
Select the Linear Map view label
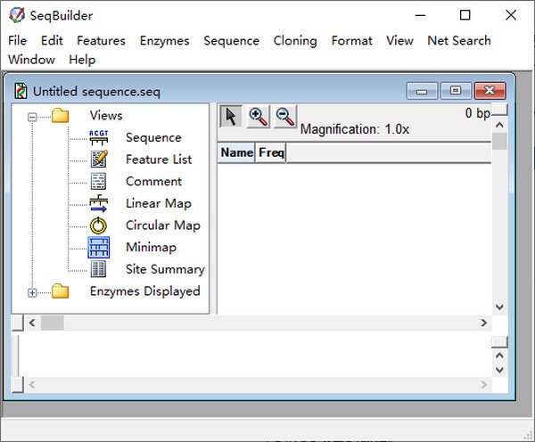[x=159, y=203]
